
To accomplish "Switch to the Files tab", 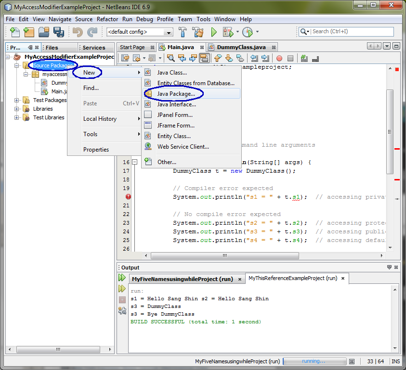I will point(52,48).
